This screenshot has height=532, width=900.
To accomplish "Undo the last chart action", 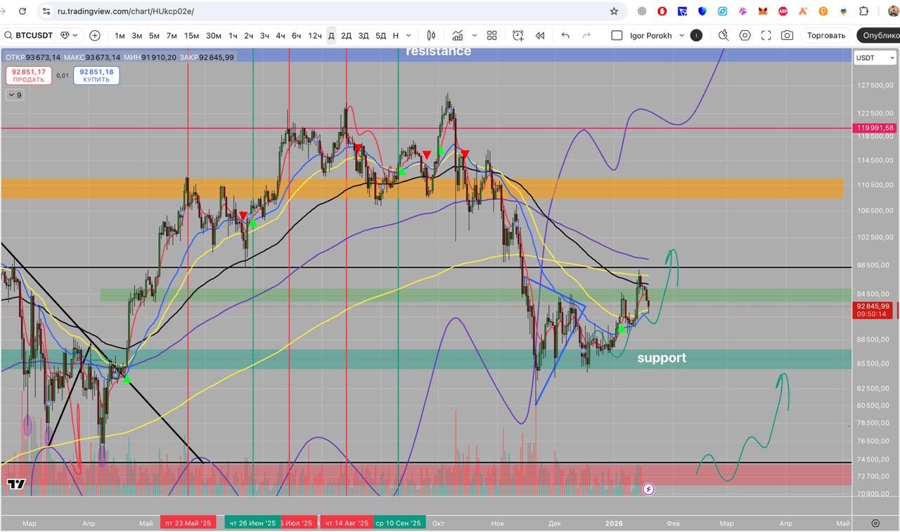I will click(565, 36).
